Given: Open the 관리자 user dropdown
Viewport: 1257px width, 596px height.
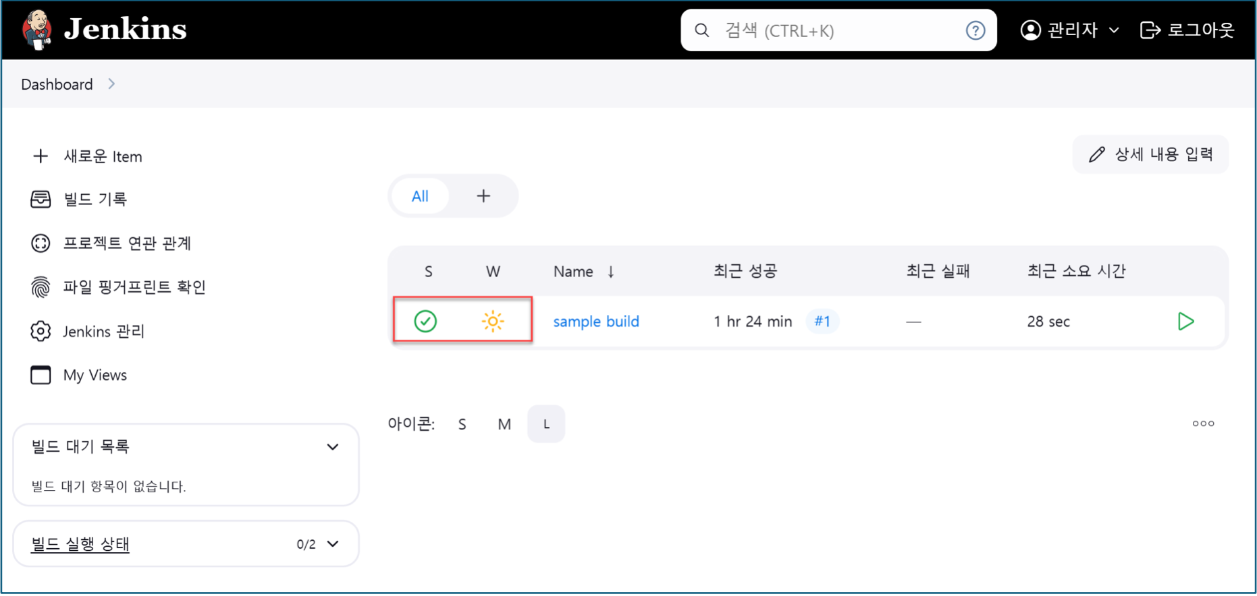Looking at the screenshot, I should (x=1070, y=30).
